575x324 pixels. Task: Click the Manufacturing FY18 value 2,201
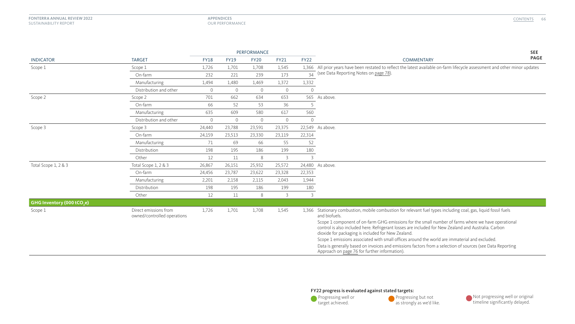coord(208,180)
